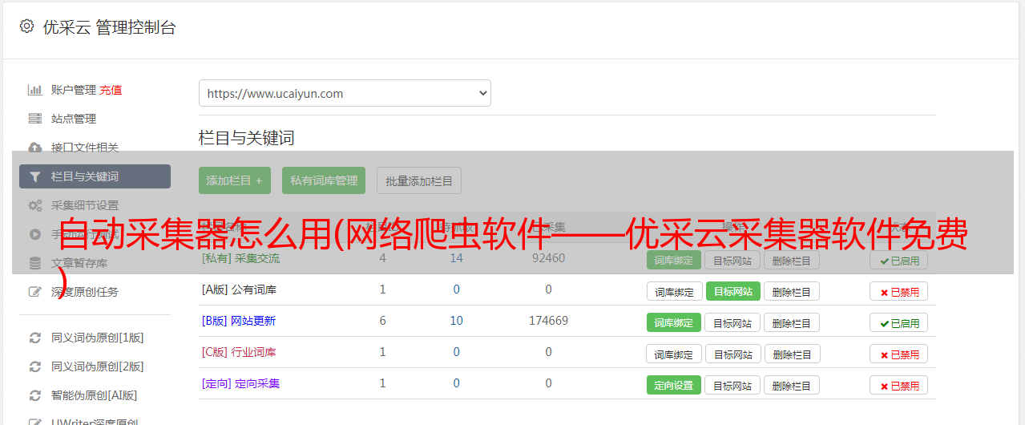Click the green 添加栏目 + button
Screen dimensions: 1025x425
pos(235,180)
